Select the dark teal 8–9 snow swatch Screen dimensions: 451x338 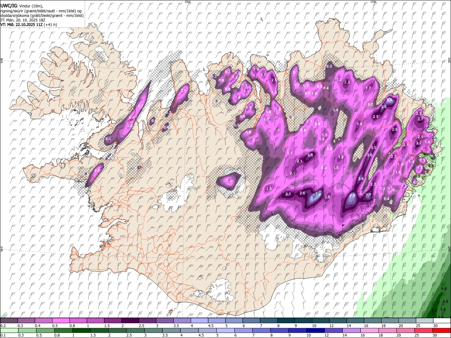[x=285, y=321]
